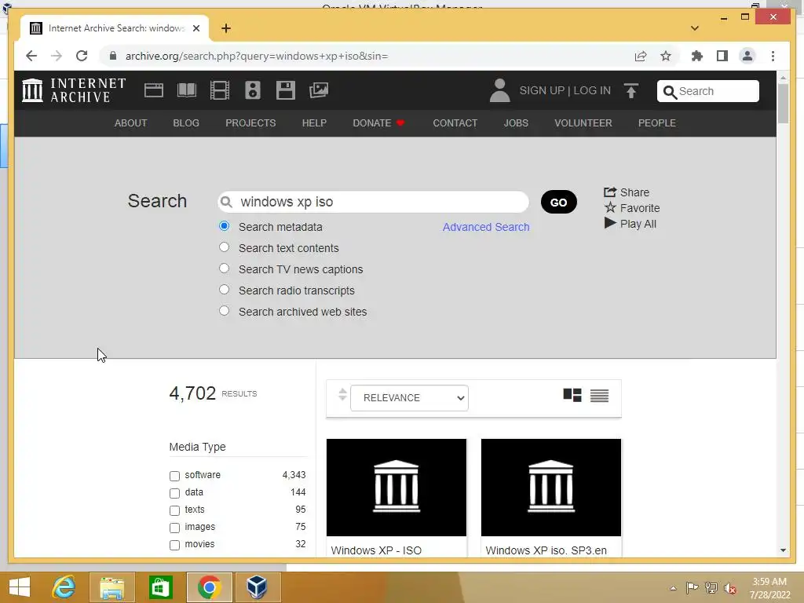Open Windows XP iso. SP3.en thumbnail
Screen dimensions: 804x603
550,487
